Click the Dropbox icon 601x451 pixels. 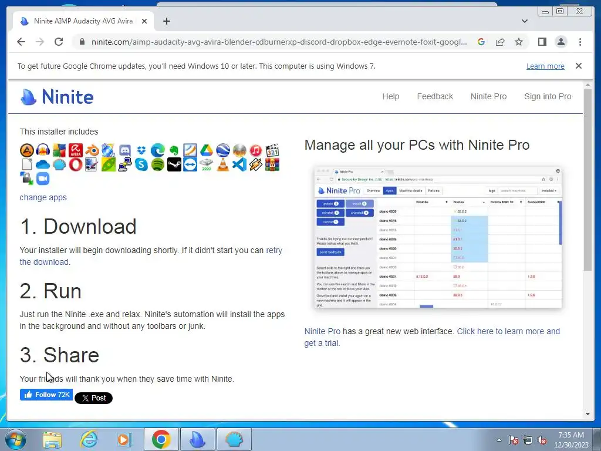point(141,150)
